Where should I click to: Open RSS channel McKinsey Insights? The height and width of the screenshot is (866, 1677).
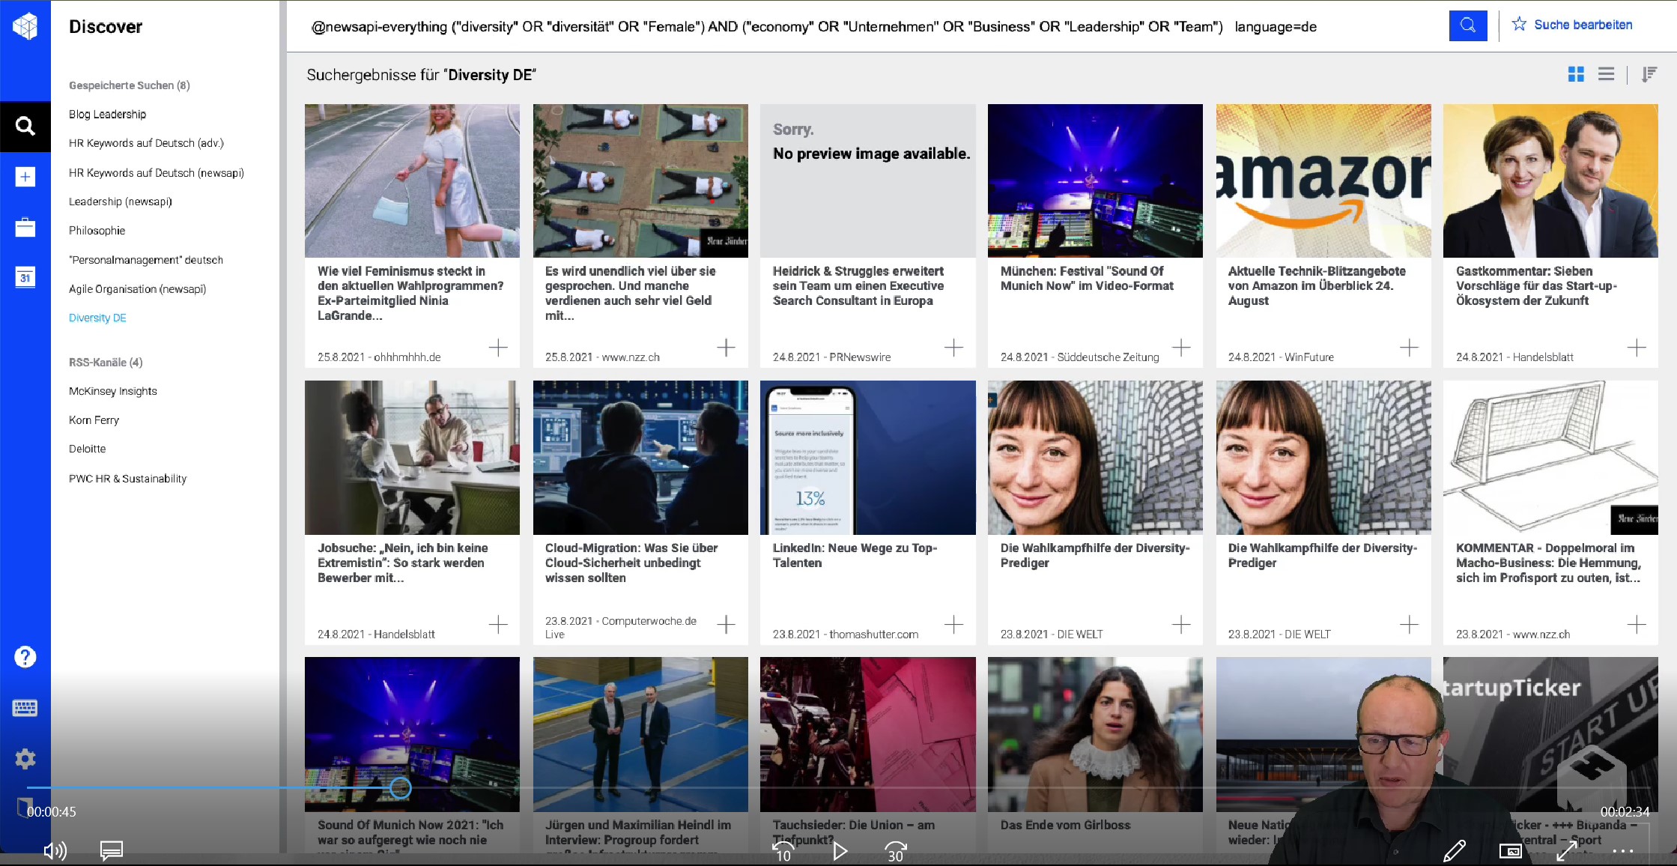(x=113, y=391)
